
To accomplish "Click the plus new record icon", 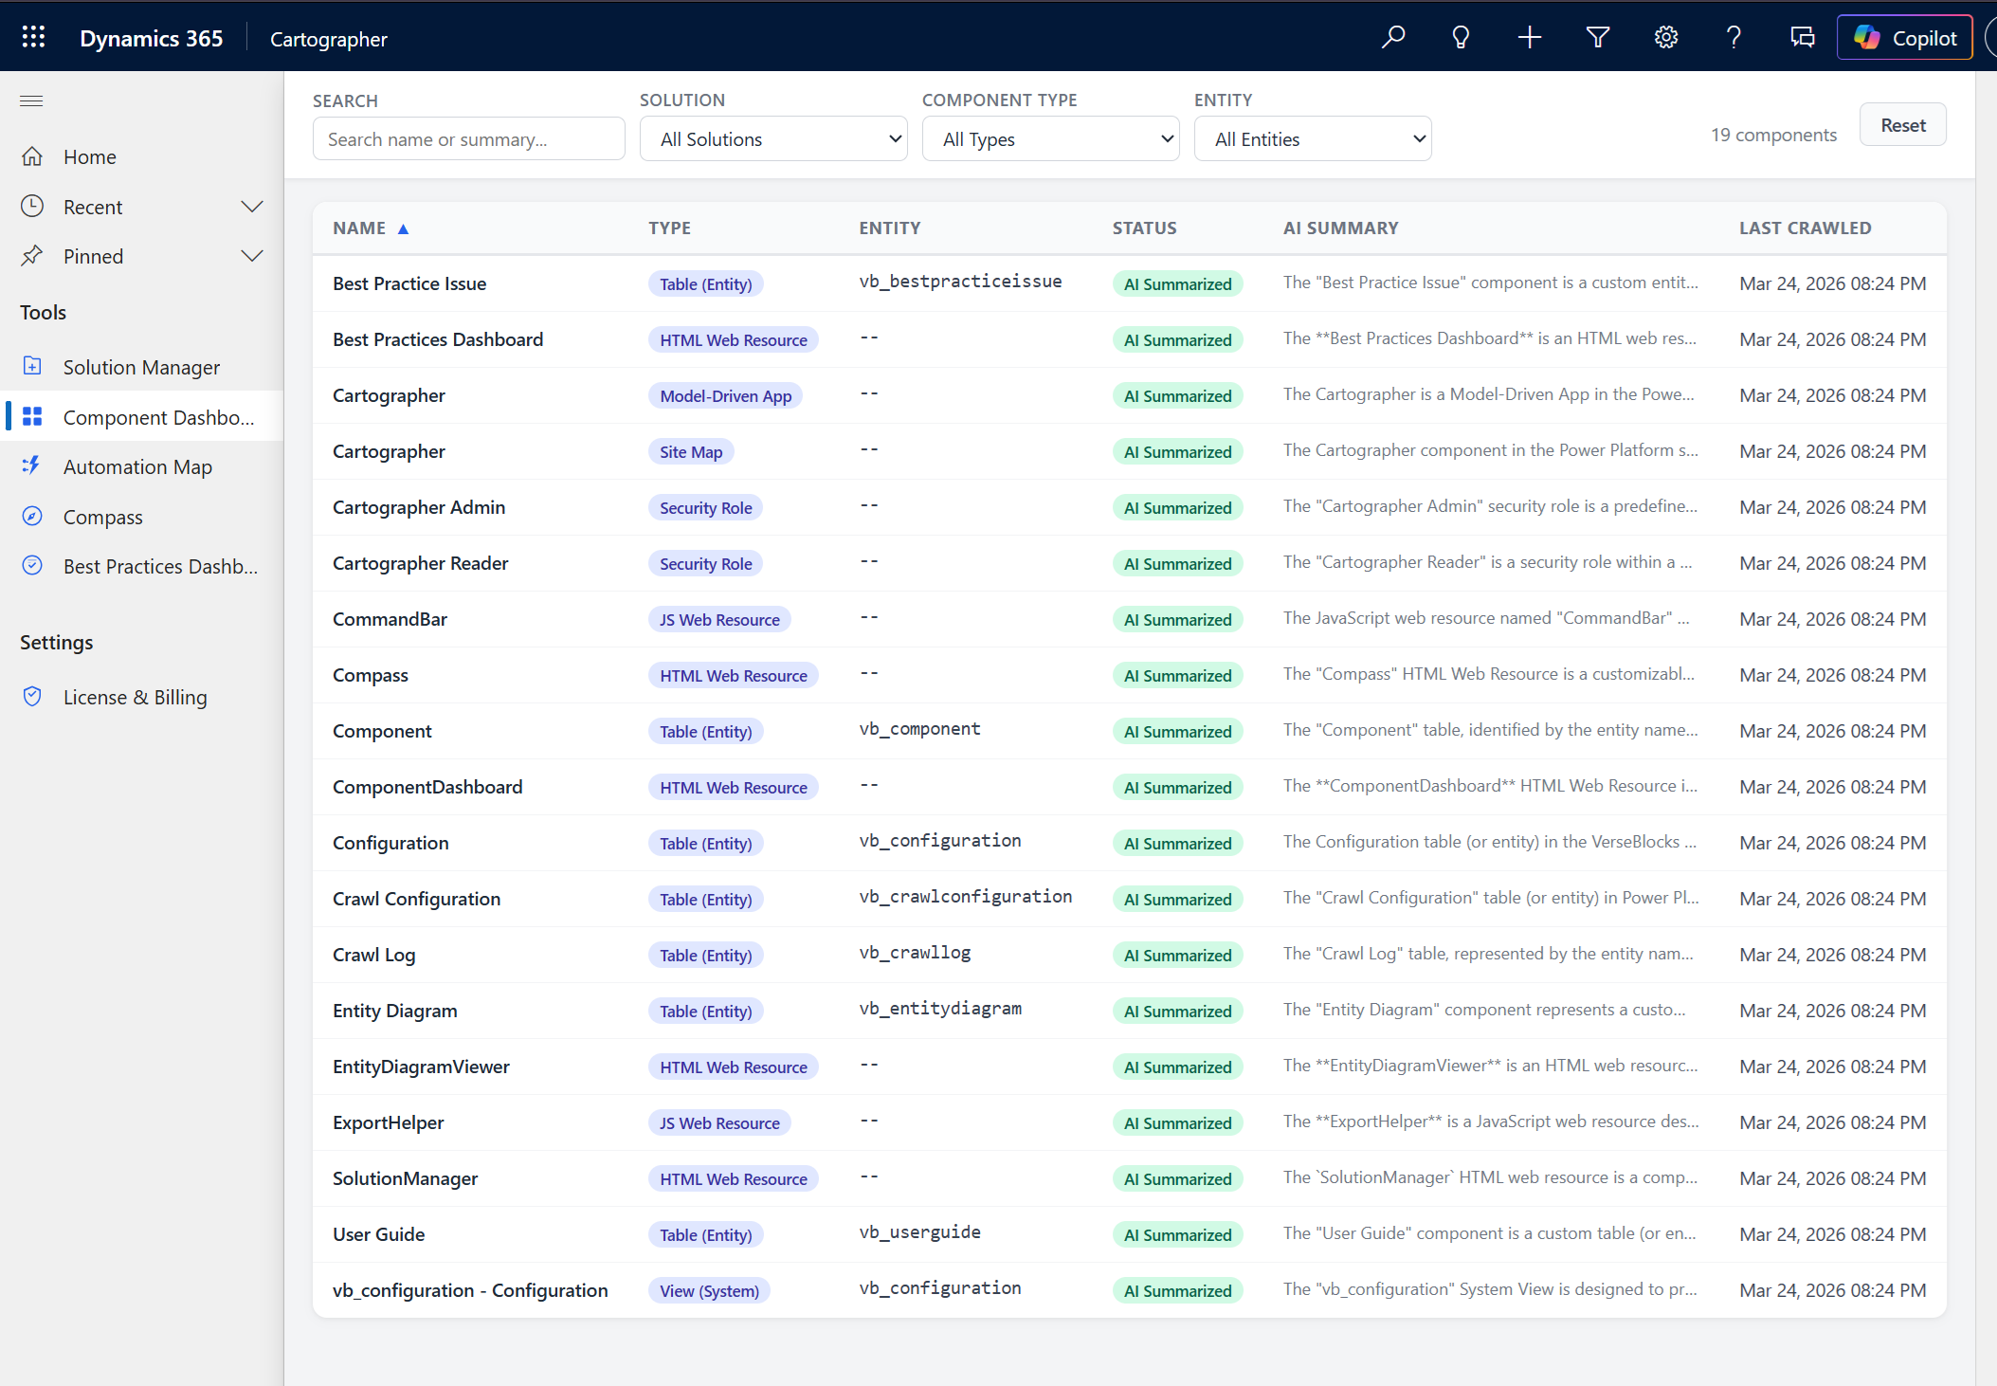I will tap(1529, 38).
